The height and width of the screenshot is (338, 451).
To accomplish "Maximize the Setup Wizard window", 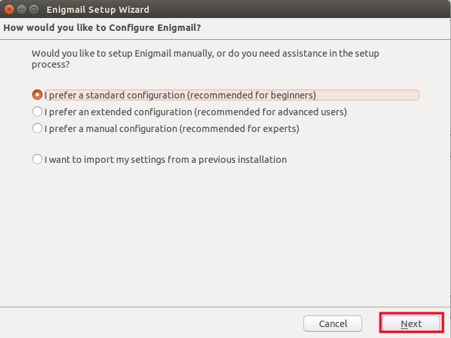I will tap(34, 10).
